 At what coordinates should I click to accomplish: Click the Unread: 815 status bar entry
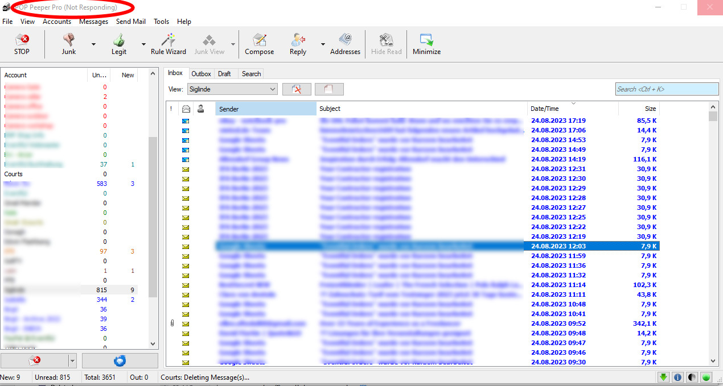[x=53, y=377]
